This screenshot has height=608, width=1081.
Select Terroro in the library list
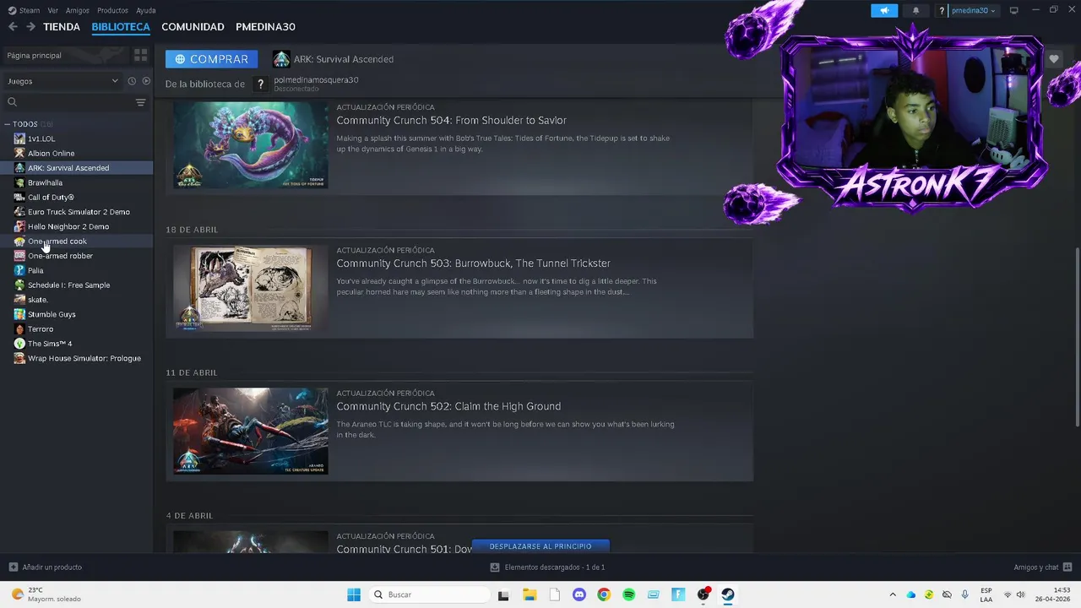(x=41, y=328)
